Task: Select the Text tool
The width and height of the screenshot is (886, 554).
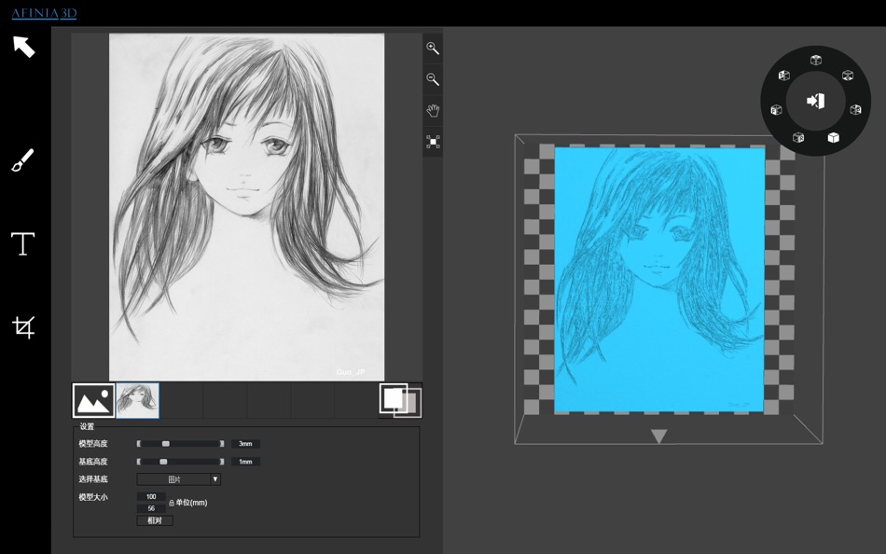Action: point(22,244)
